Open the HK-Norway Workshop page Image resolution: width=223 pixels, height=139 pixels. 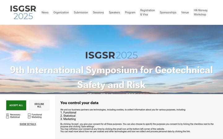point(200,12)
